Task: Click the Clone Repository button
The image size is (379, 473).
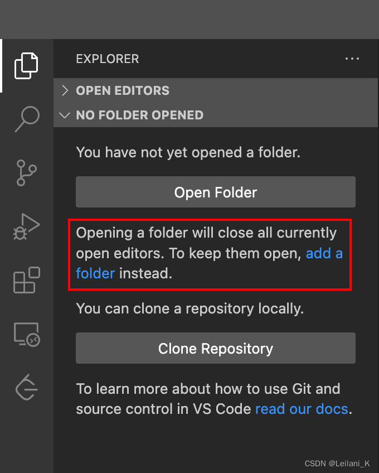Action: [216, 348]
